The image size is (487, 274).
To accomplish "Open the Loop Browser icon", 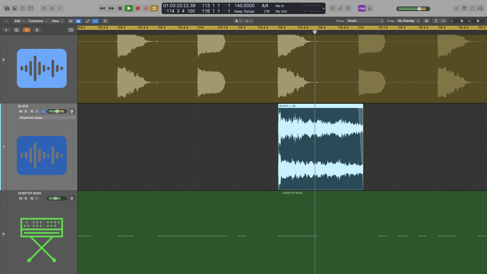I will click(472, 8).
